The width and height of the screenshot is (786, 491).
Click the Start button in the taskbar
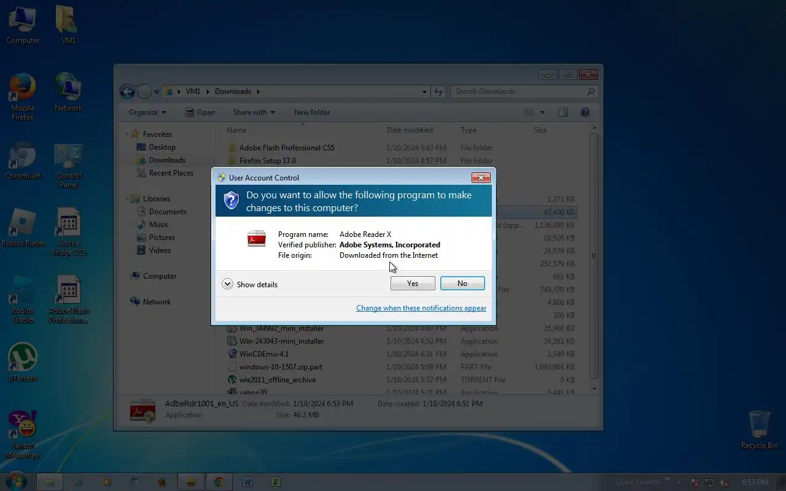(x=16, y=481)
